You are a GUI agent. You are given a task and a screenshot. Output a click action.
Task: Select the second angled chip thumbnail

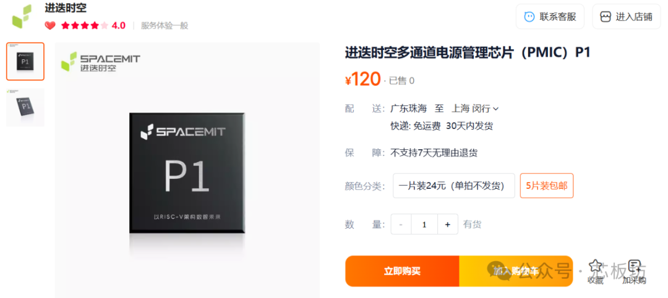(25, 107)
